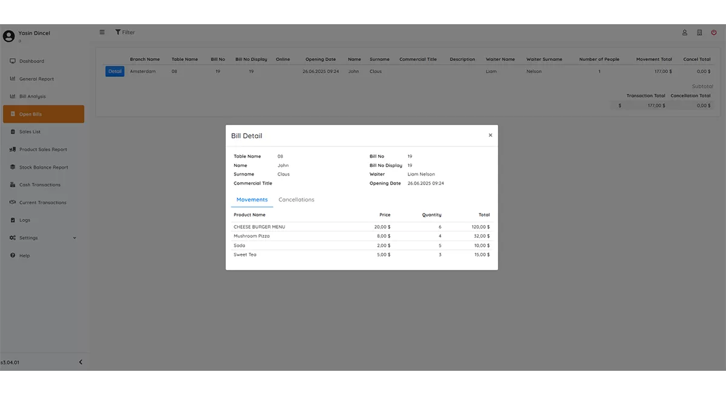Switch to the Cancellations tab
This screenshot has width=726, height=395.
(296, 200)
